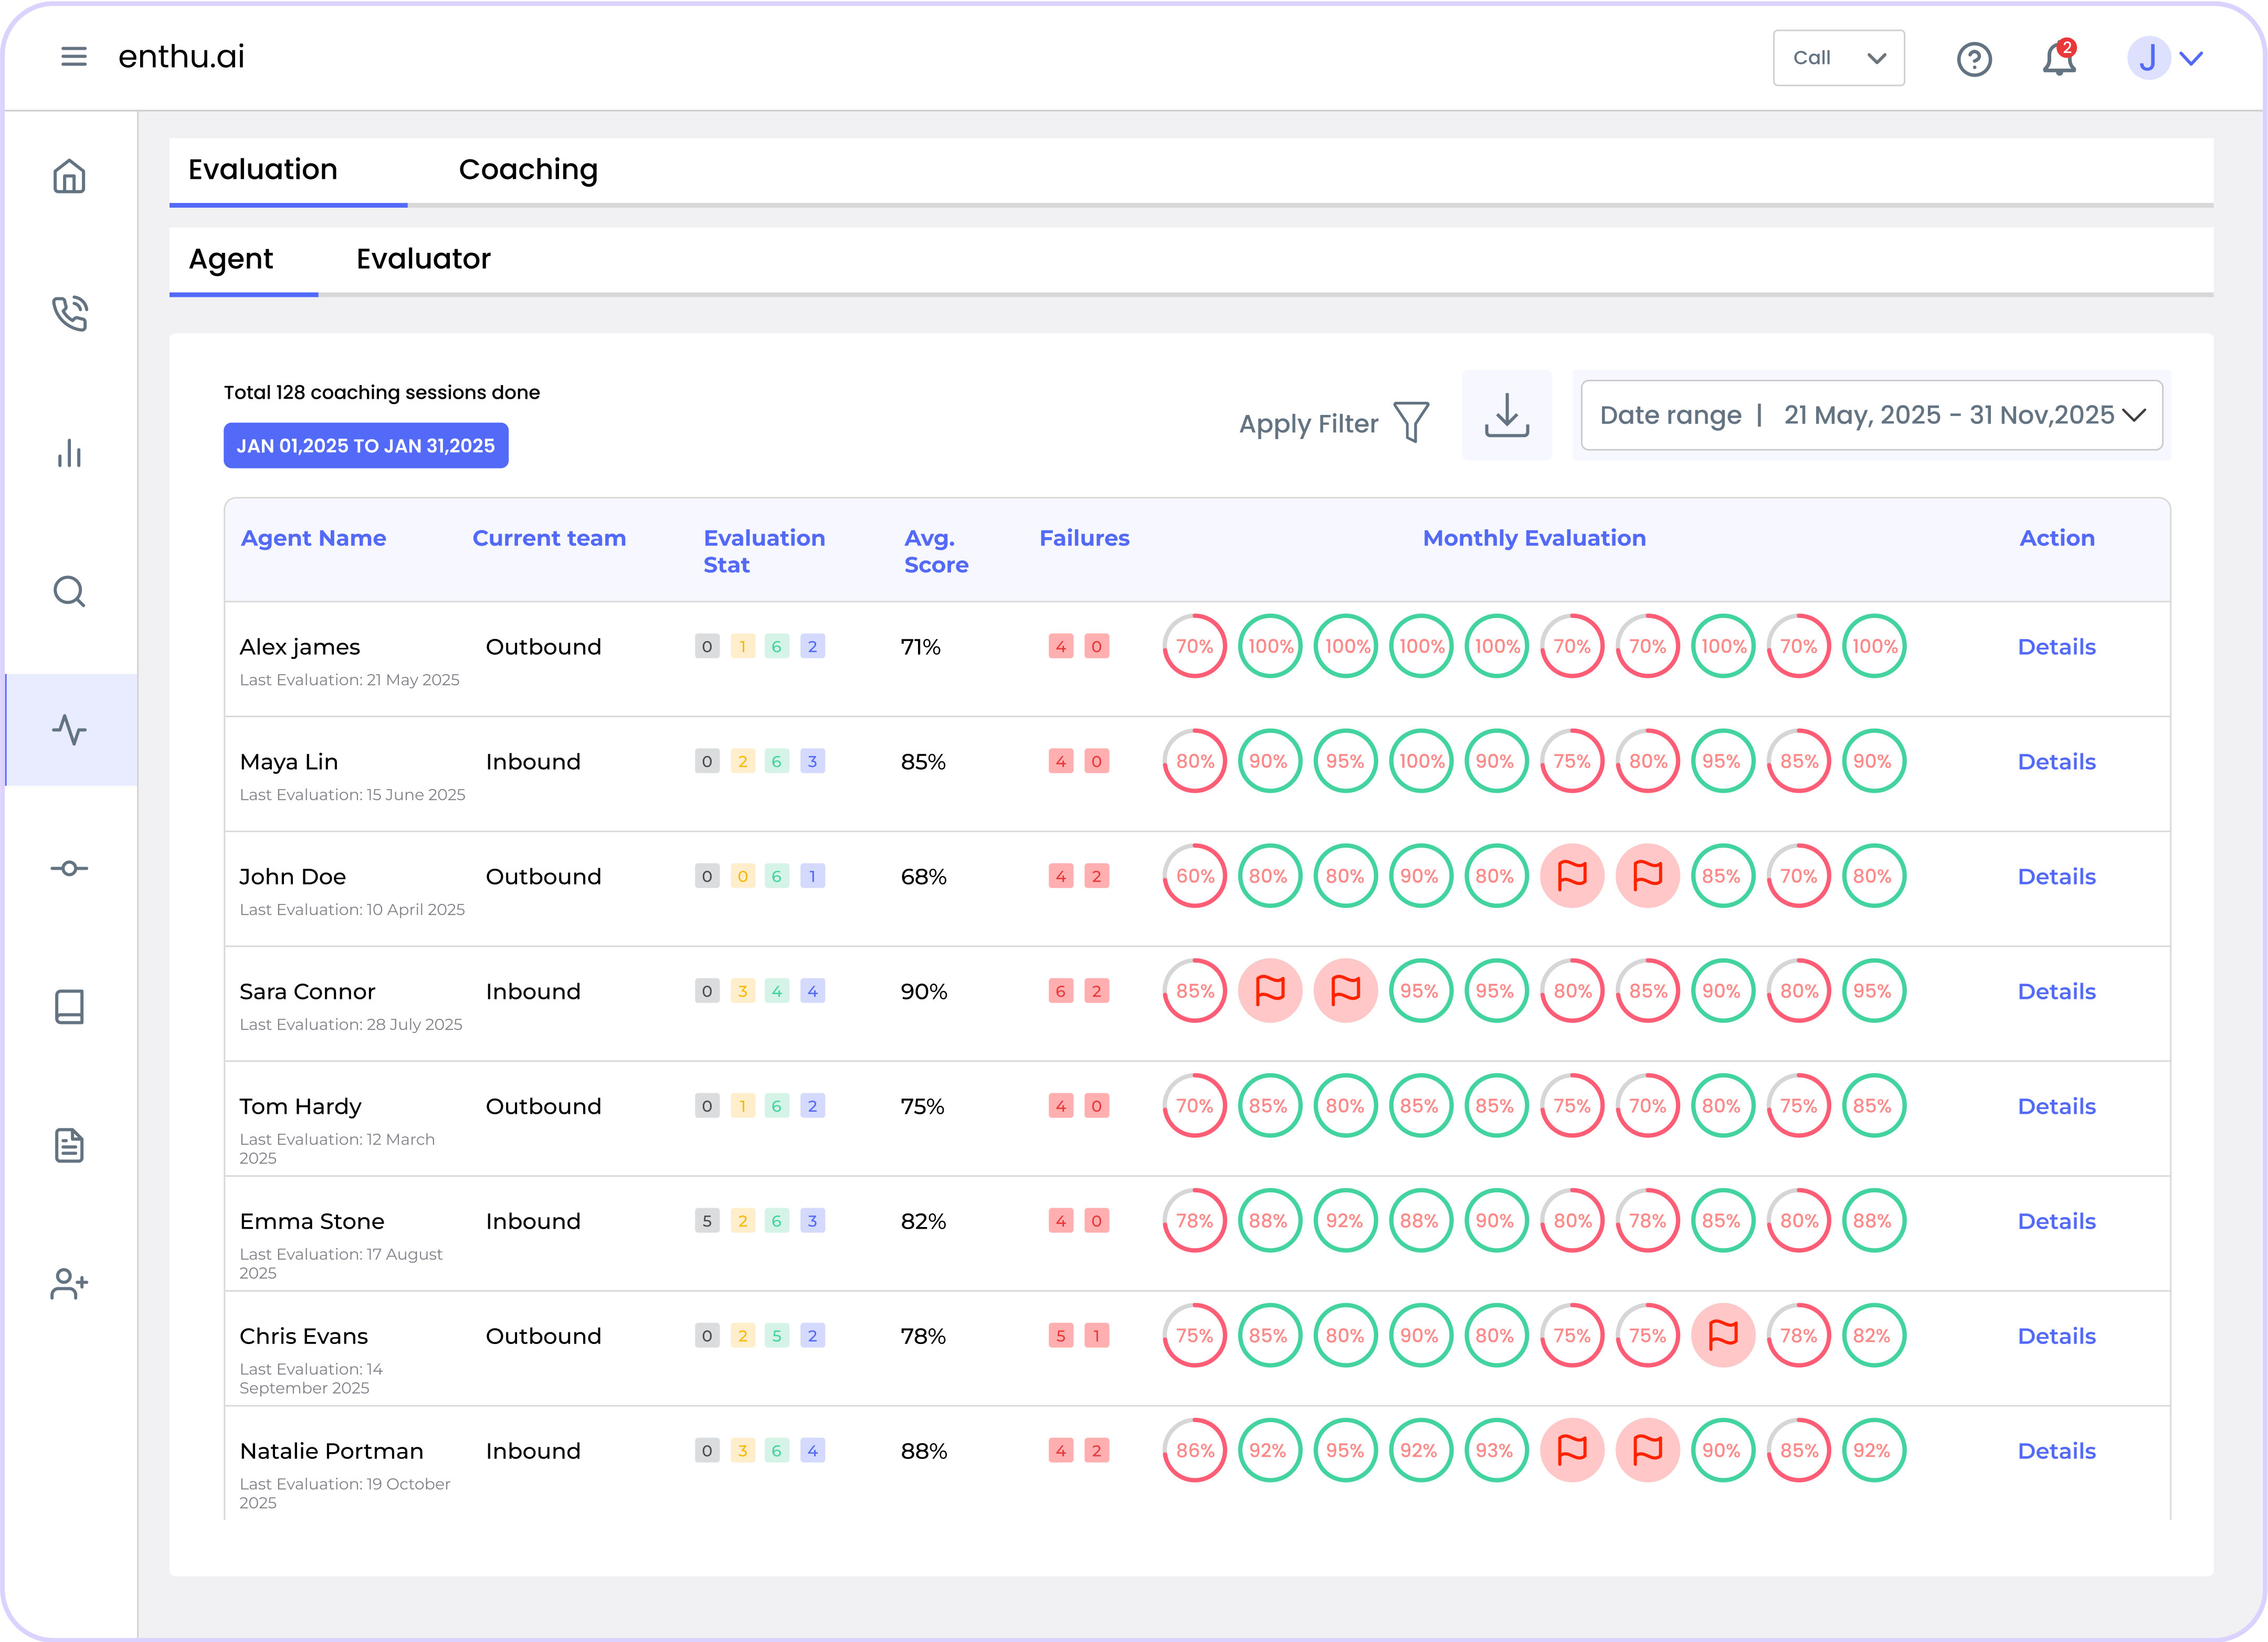Click the notification bell icon

[2058, 59]
